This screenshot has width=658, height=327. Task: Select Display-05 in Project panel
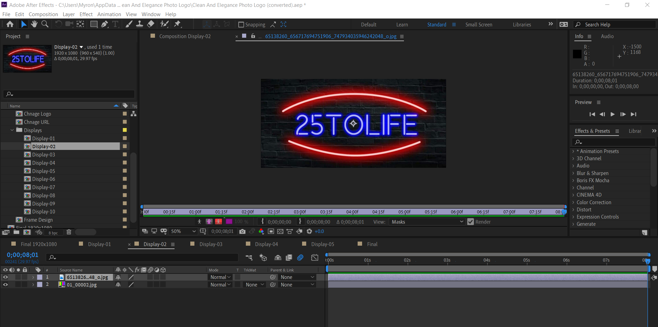[44, 171]
